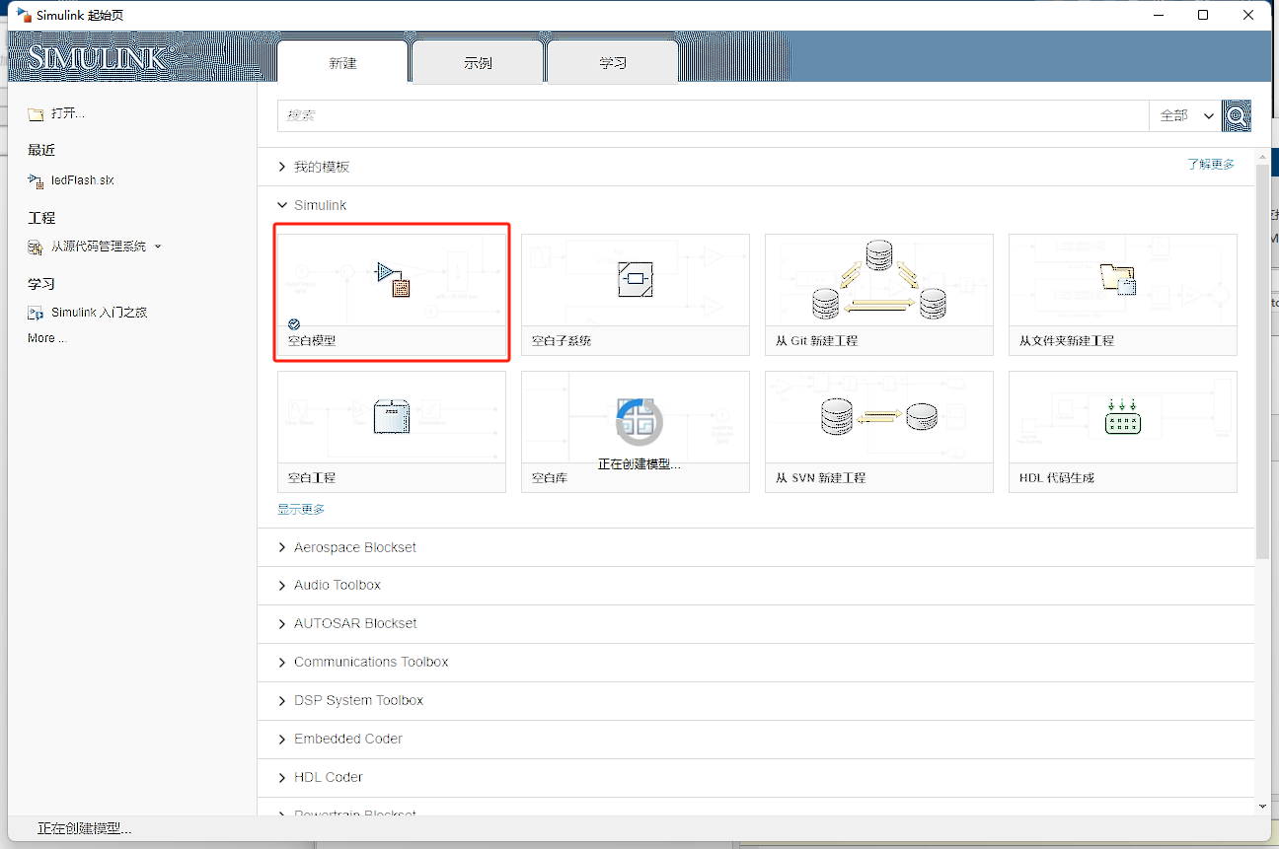Open the 全部 search filter dropdown
This screenshot has width=1279, height=849.
tap(1185, 115)
